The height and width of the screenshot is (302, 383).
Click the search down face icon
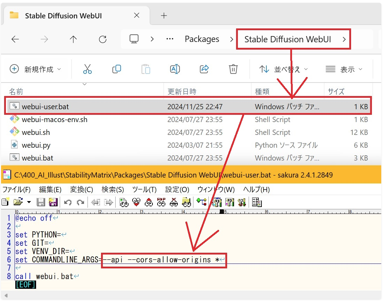136,202
